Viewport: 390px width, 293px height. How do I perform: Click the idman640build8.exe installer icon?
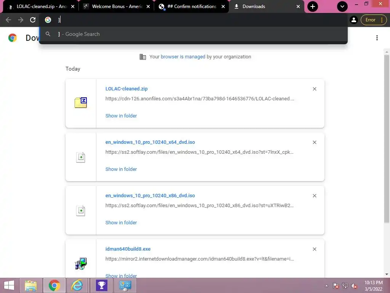pos(81,264)
